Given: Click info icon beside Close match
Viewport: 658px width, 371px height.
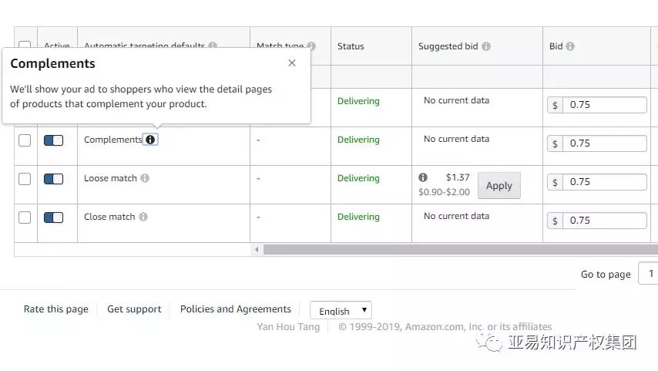Looking at the screenshot, I should [x=143, y=217].
